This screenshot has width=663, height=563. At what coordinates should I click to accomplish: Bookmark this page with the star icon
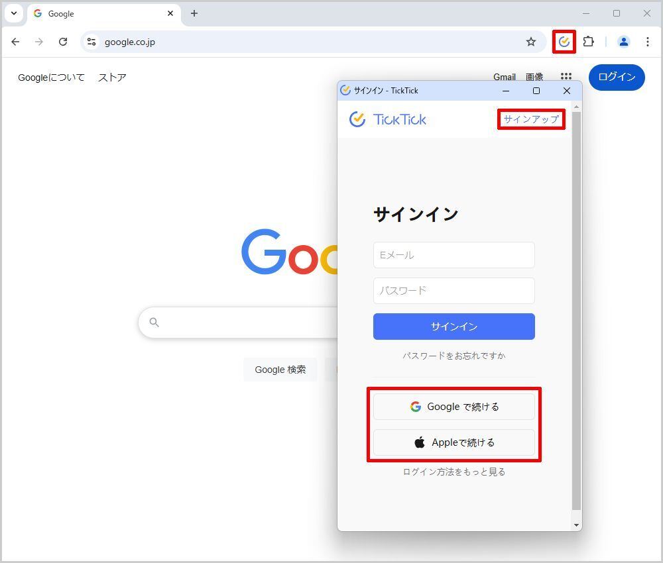[x=531, y=42]
